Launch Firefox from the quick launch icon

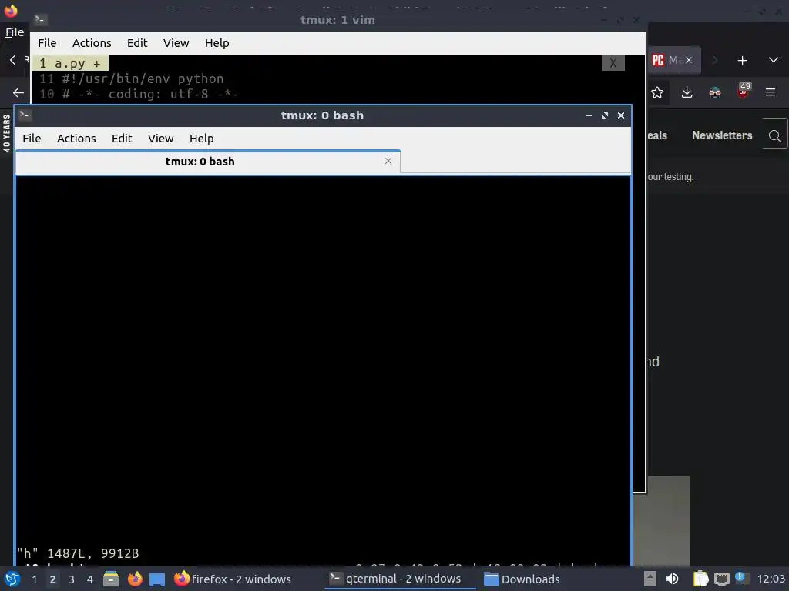tap(135, 579)
